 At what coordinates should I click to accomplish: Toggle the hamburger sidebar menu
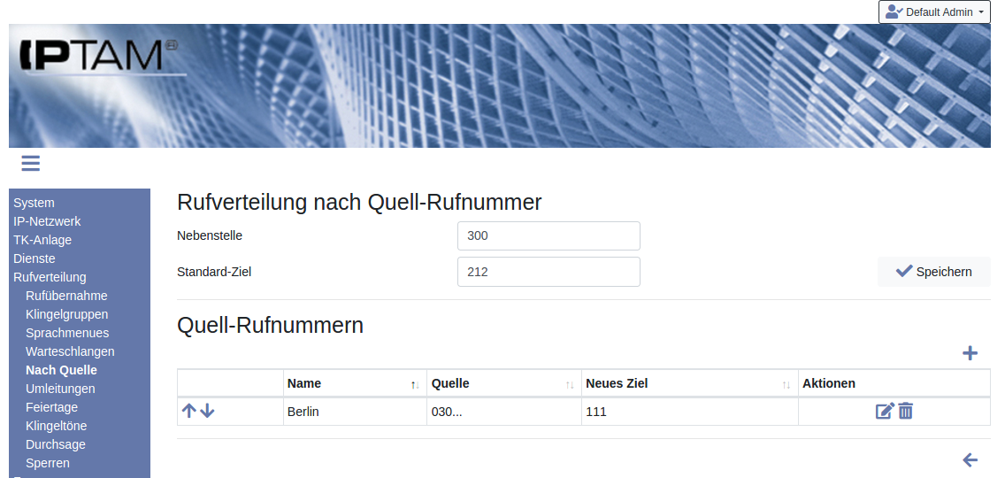[x=31, y=163]
